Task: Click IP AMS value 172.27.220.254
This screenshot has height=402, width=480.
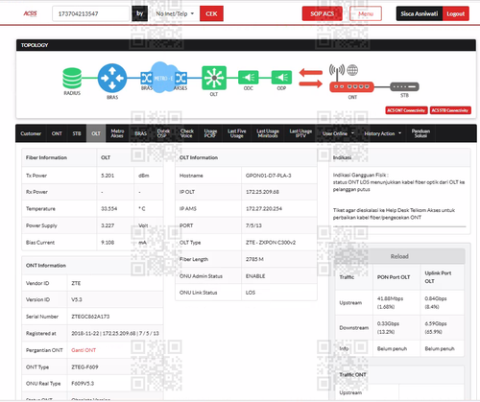Action: (264, 208)
